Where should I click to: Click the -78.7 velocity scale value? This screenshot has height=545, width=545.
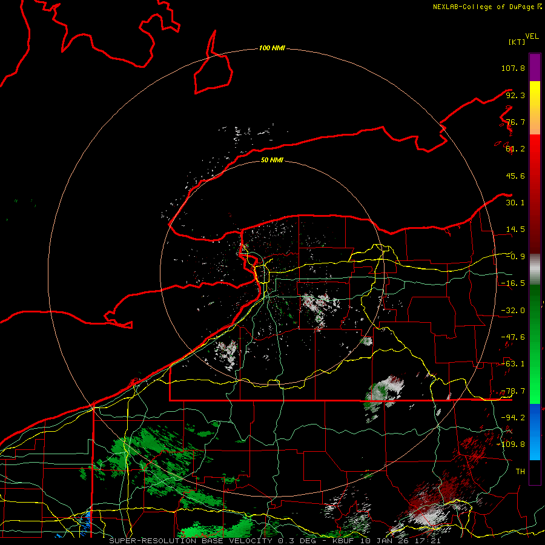point(513,391)
